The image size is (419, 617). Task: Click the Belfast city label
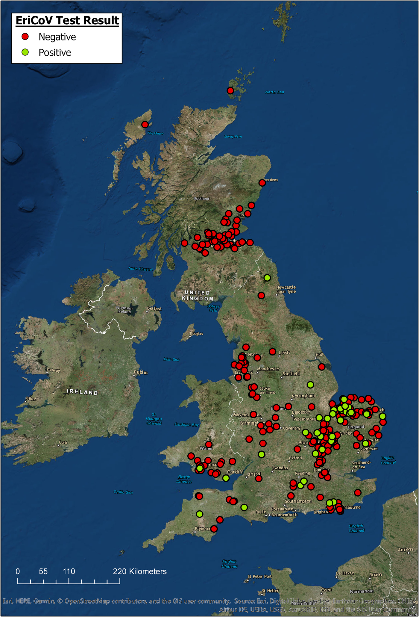[154, 308]
